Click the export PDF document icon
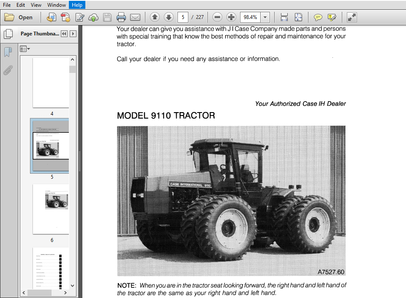Screen dimensions: 406x298 tap(51, 17)
